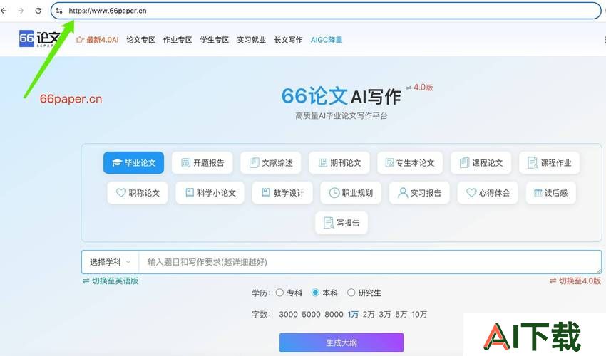Image resolution: width=606 pixels, height=356 pixels.
Task: Select 读后感 type button
Action: [x=550, y=193]
